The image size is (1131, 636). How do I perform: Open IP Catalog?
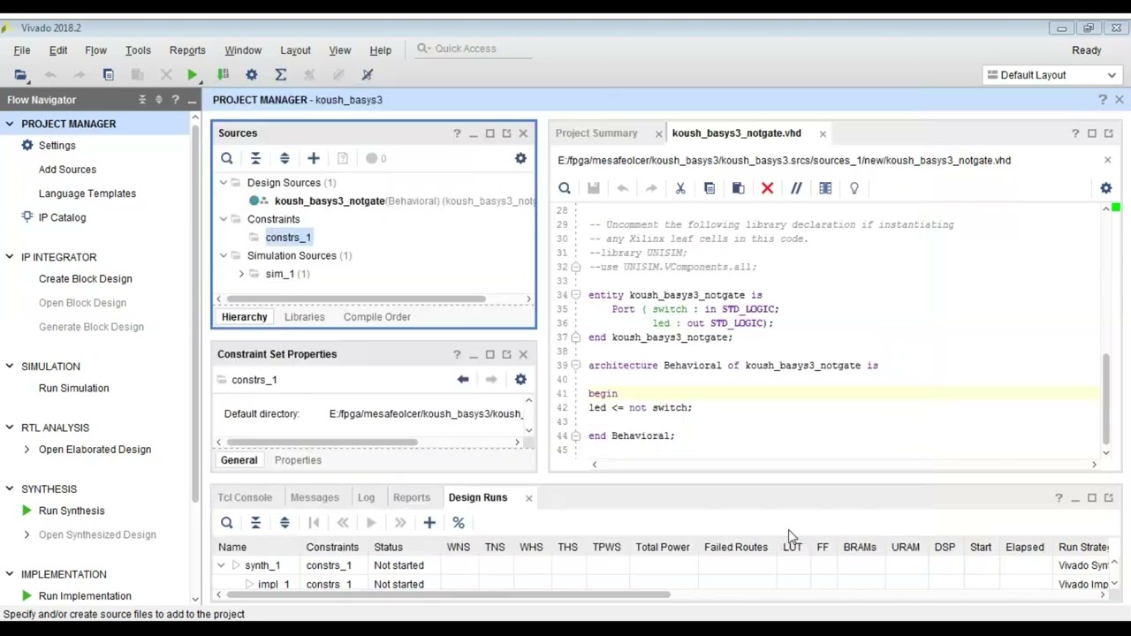pyautogui.click(x=62, y=217)
